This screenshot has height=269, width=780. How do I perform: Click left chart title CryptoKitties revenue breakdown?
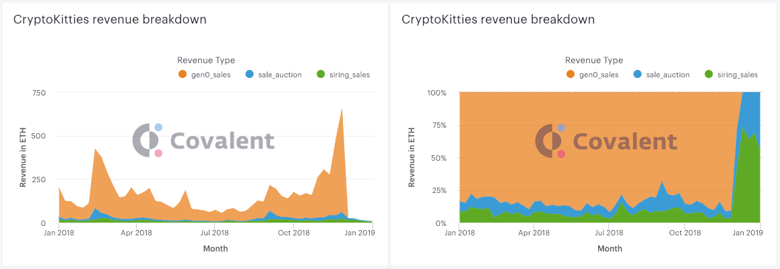point(110,20)
